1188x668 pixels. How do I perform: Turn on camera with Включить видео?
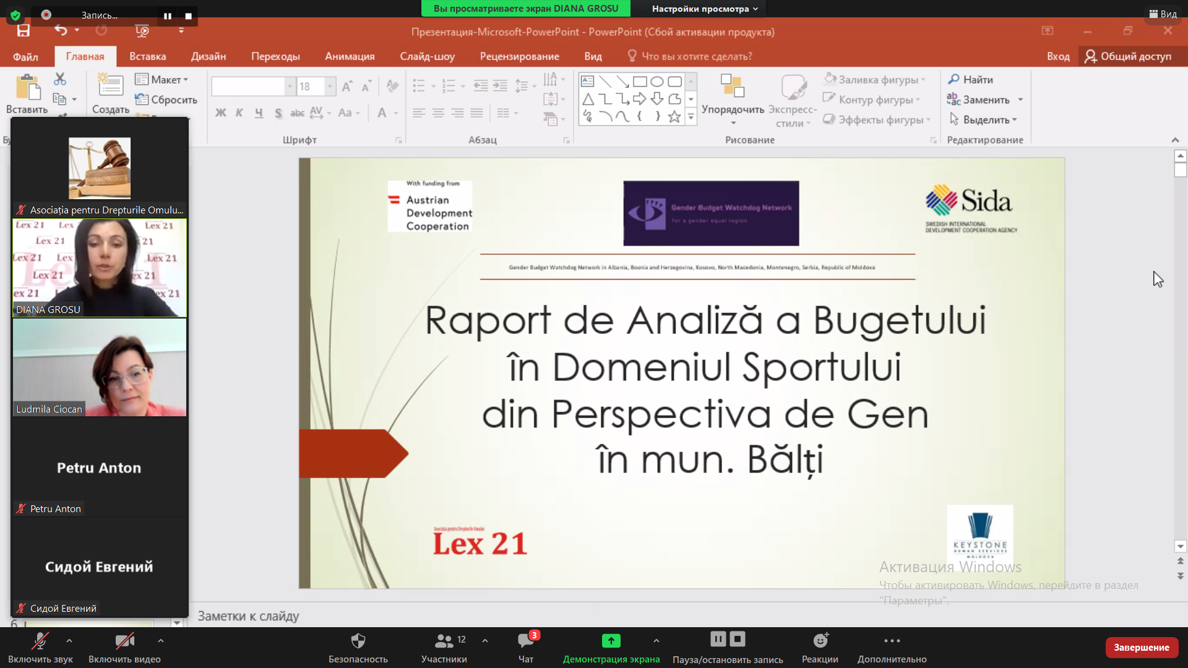click(124, 648)
